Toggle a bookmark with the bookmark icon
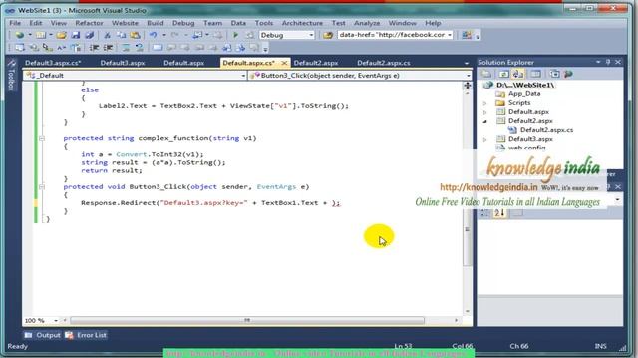Viewport: 638px width, 358px height. (x=158, y=48)
